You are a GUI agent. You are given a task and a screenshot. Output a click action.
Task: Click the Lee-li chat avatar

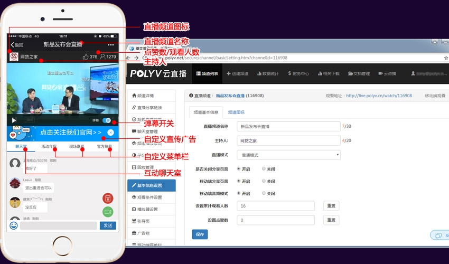(15, 183)
